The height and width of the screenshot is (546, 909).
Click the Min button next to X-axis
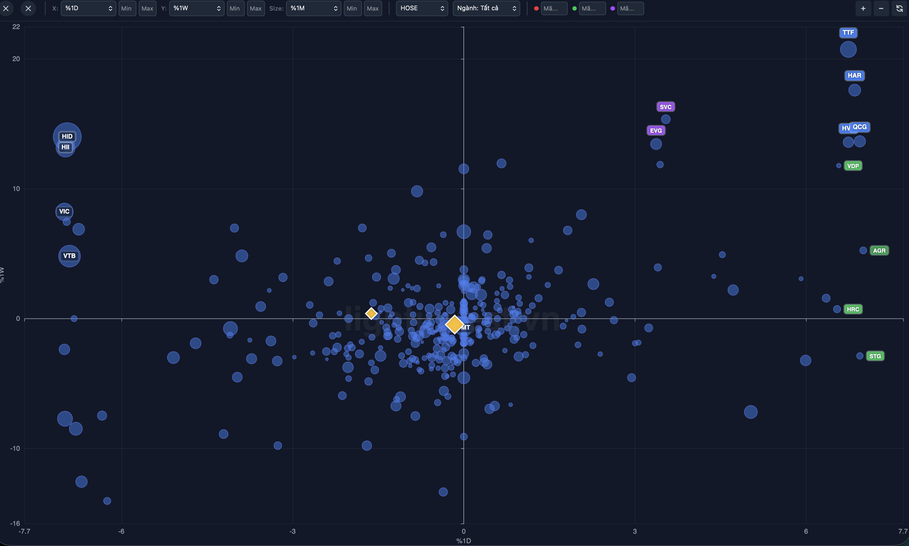(127, 8)
